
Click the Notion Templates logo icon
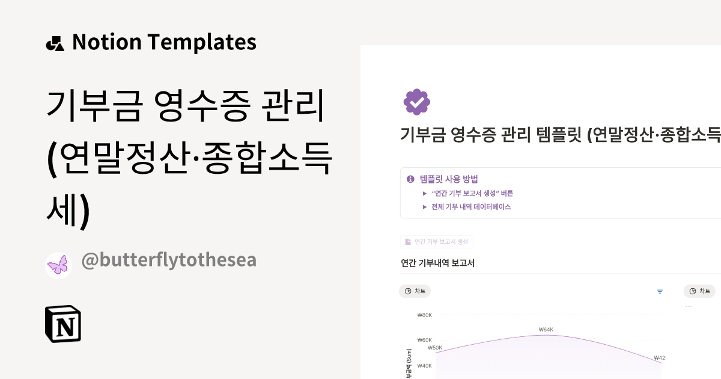coord(55,43)
